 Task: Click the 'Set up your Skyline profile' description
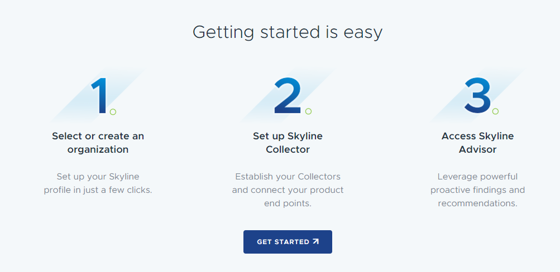click(98, 183)
